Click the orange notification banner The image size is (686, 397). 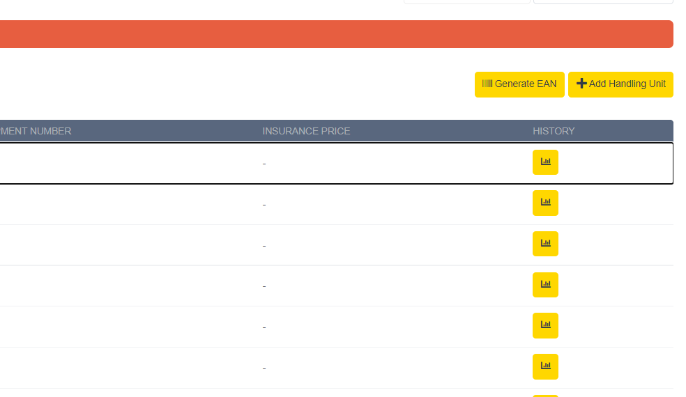tap(335, 34)
